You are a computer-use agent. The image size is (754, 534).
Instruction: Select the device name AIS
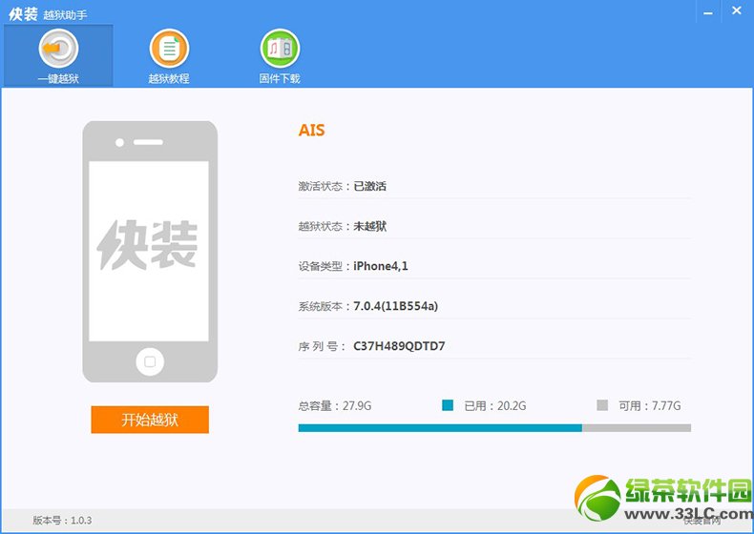coord(311,130)
